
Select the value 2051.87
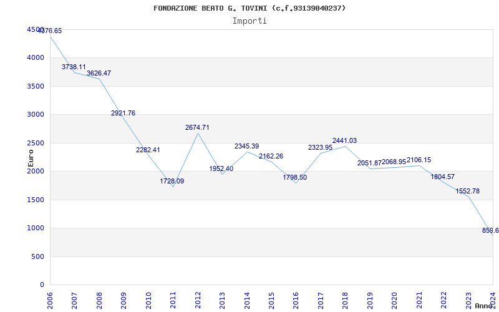coord(369,163)
